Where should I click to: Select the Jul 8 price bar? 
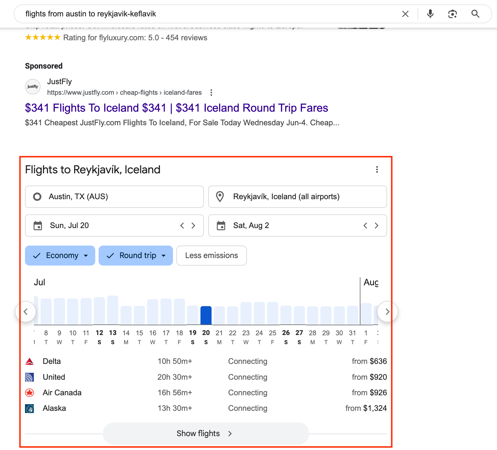click(46, 312)
